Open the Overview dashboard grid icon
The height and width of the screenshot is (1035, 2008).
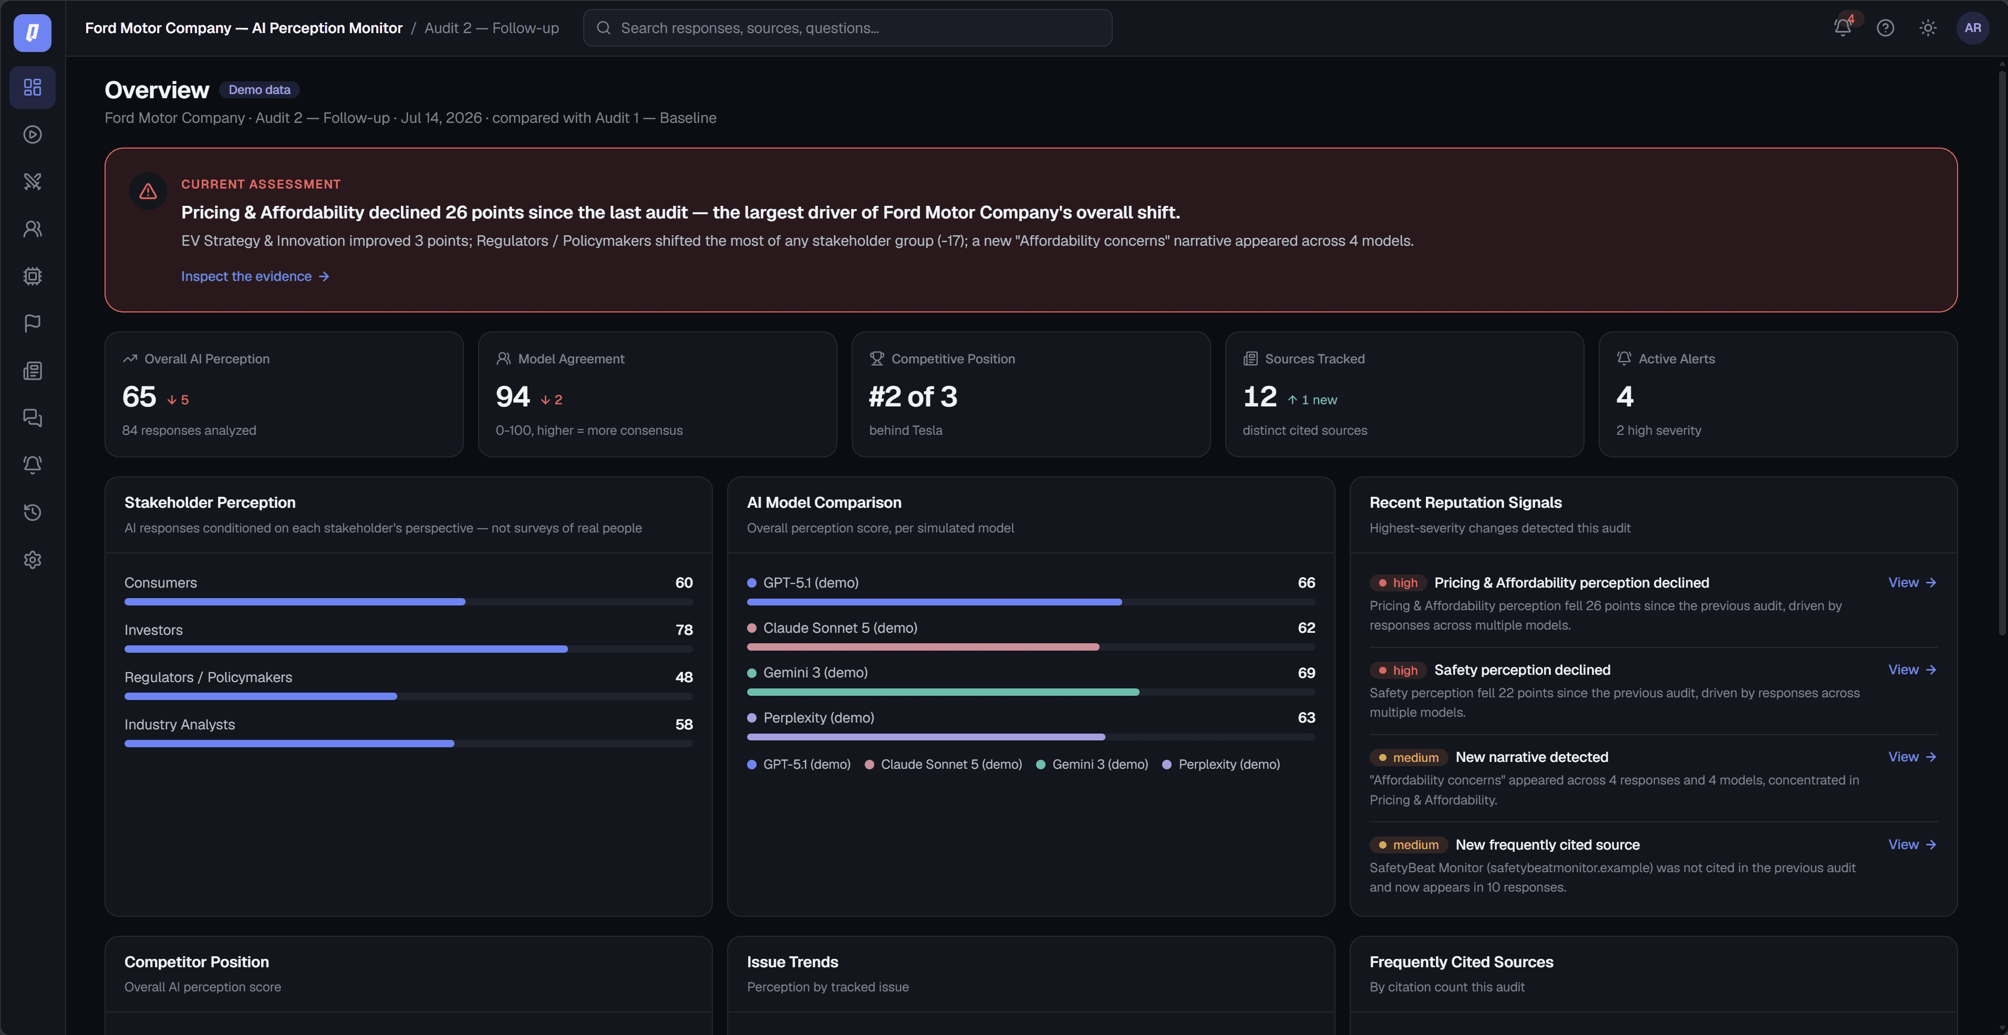(x=33, y=87)
